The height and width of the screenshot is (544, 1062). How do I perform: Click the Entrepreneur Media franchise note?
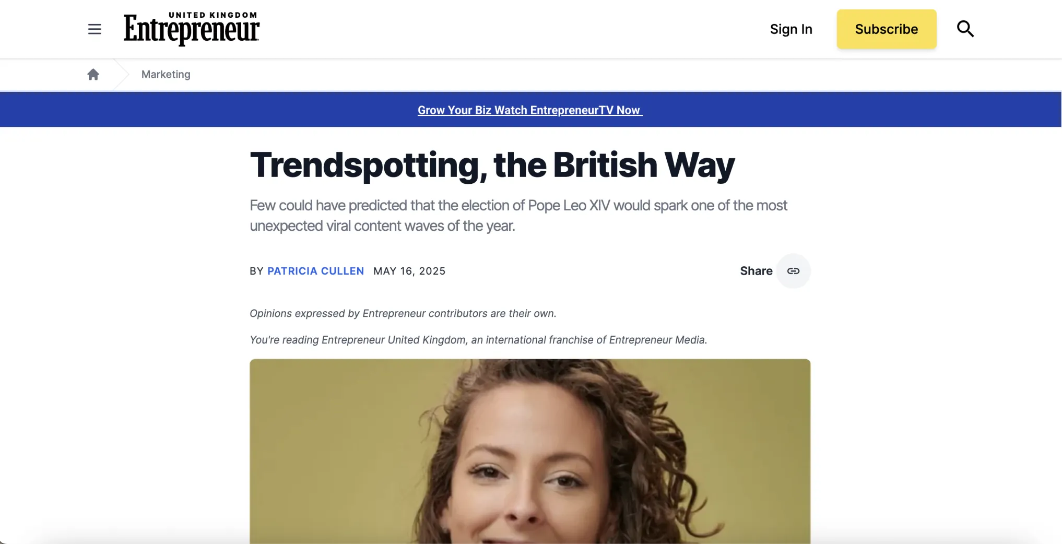(478, 339)
